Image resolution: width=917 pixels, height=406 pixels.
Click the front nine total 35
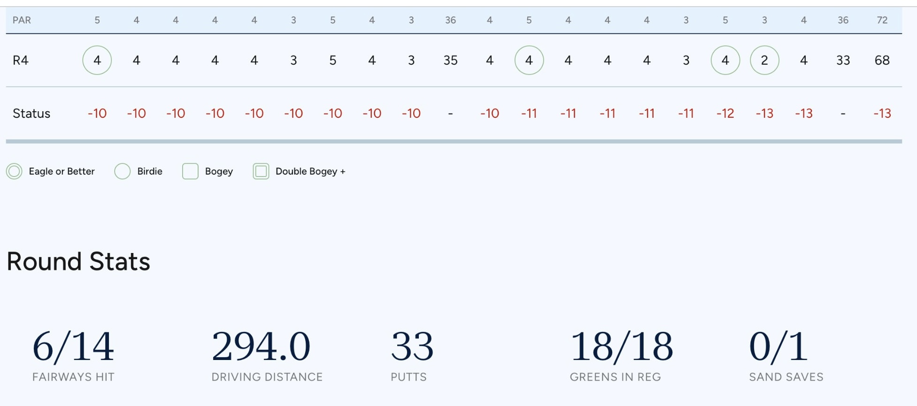click(450, 60)
